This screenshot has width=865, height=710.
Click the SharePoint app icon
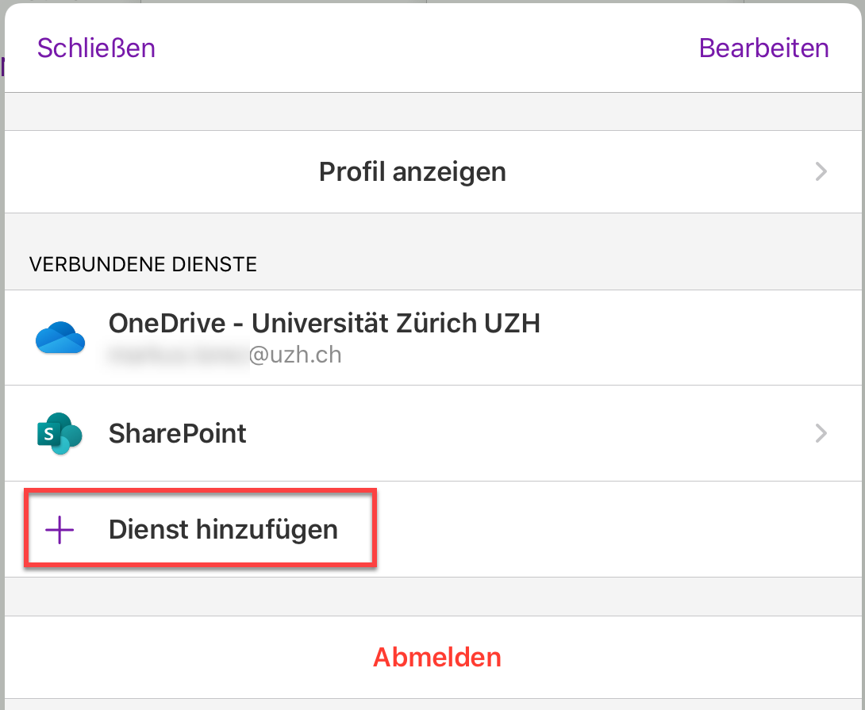tap(60, 433)
